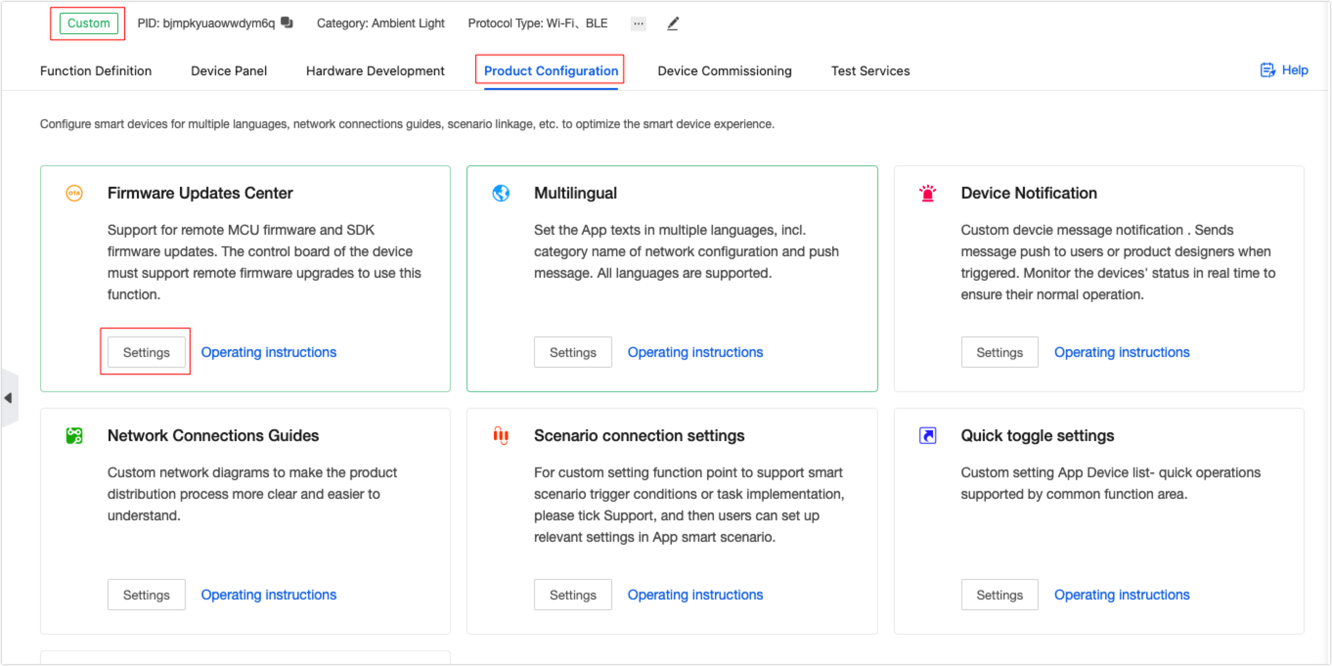Click the Scenario connection settings icon
This screenshot has height=666, width=1332.
(x=501, y=435)
